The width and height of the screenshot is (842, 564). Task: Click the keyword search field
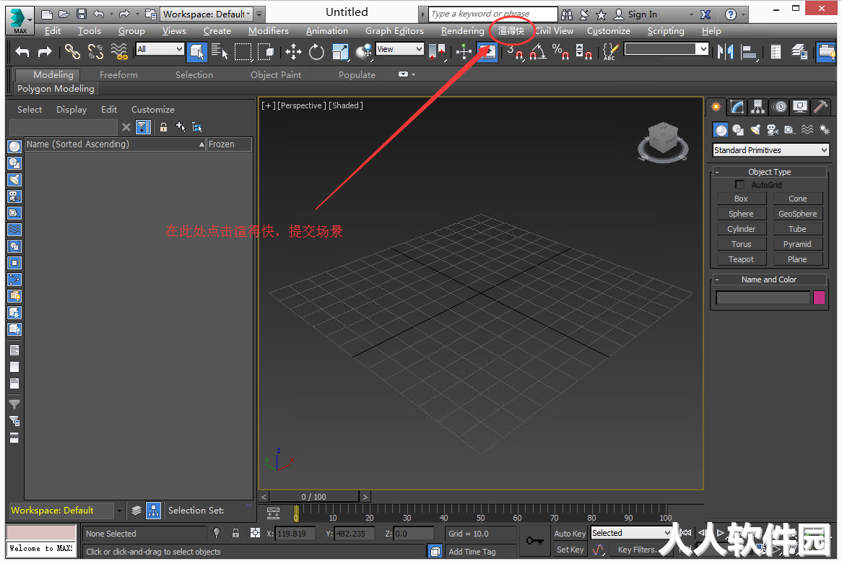(x=493, y=14)
